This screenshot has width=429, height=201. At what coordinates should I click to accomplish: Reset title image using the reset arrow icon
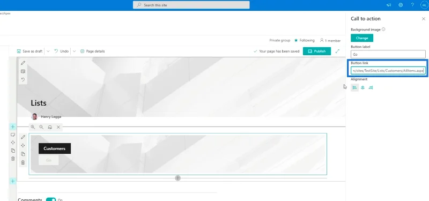pos(23,80)
